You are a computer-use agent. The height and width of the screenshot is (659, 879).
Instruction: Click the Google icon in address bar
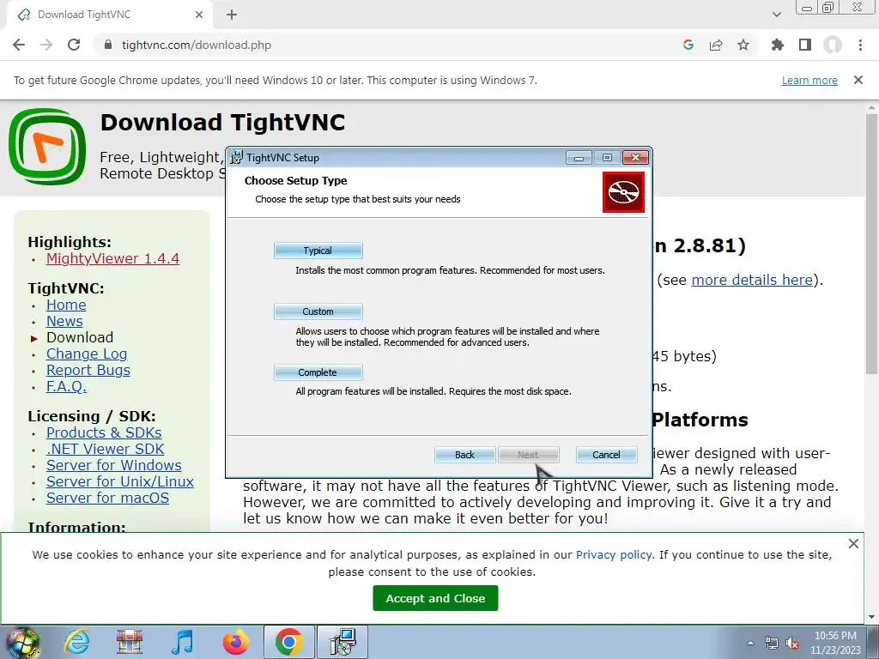point(688,45)
